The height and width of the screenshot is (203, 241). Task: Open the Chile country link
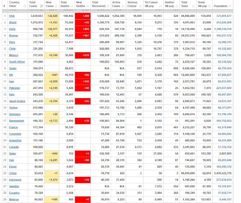point(12,49)
